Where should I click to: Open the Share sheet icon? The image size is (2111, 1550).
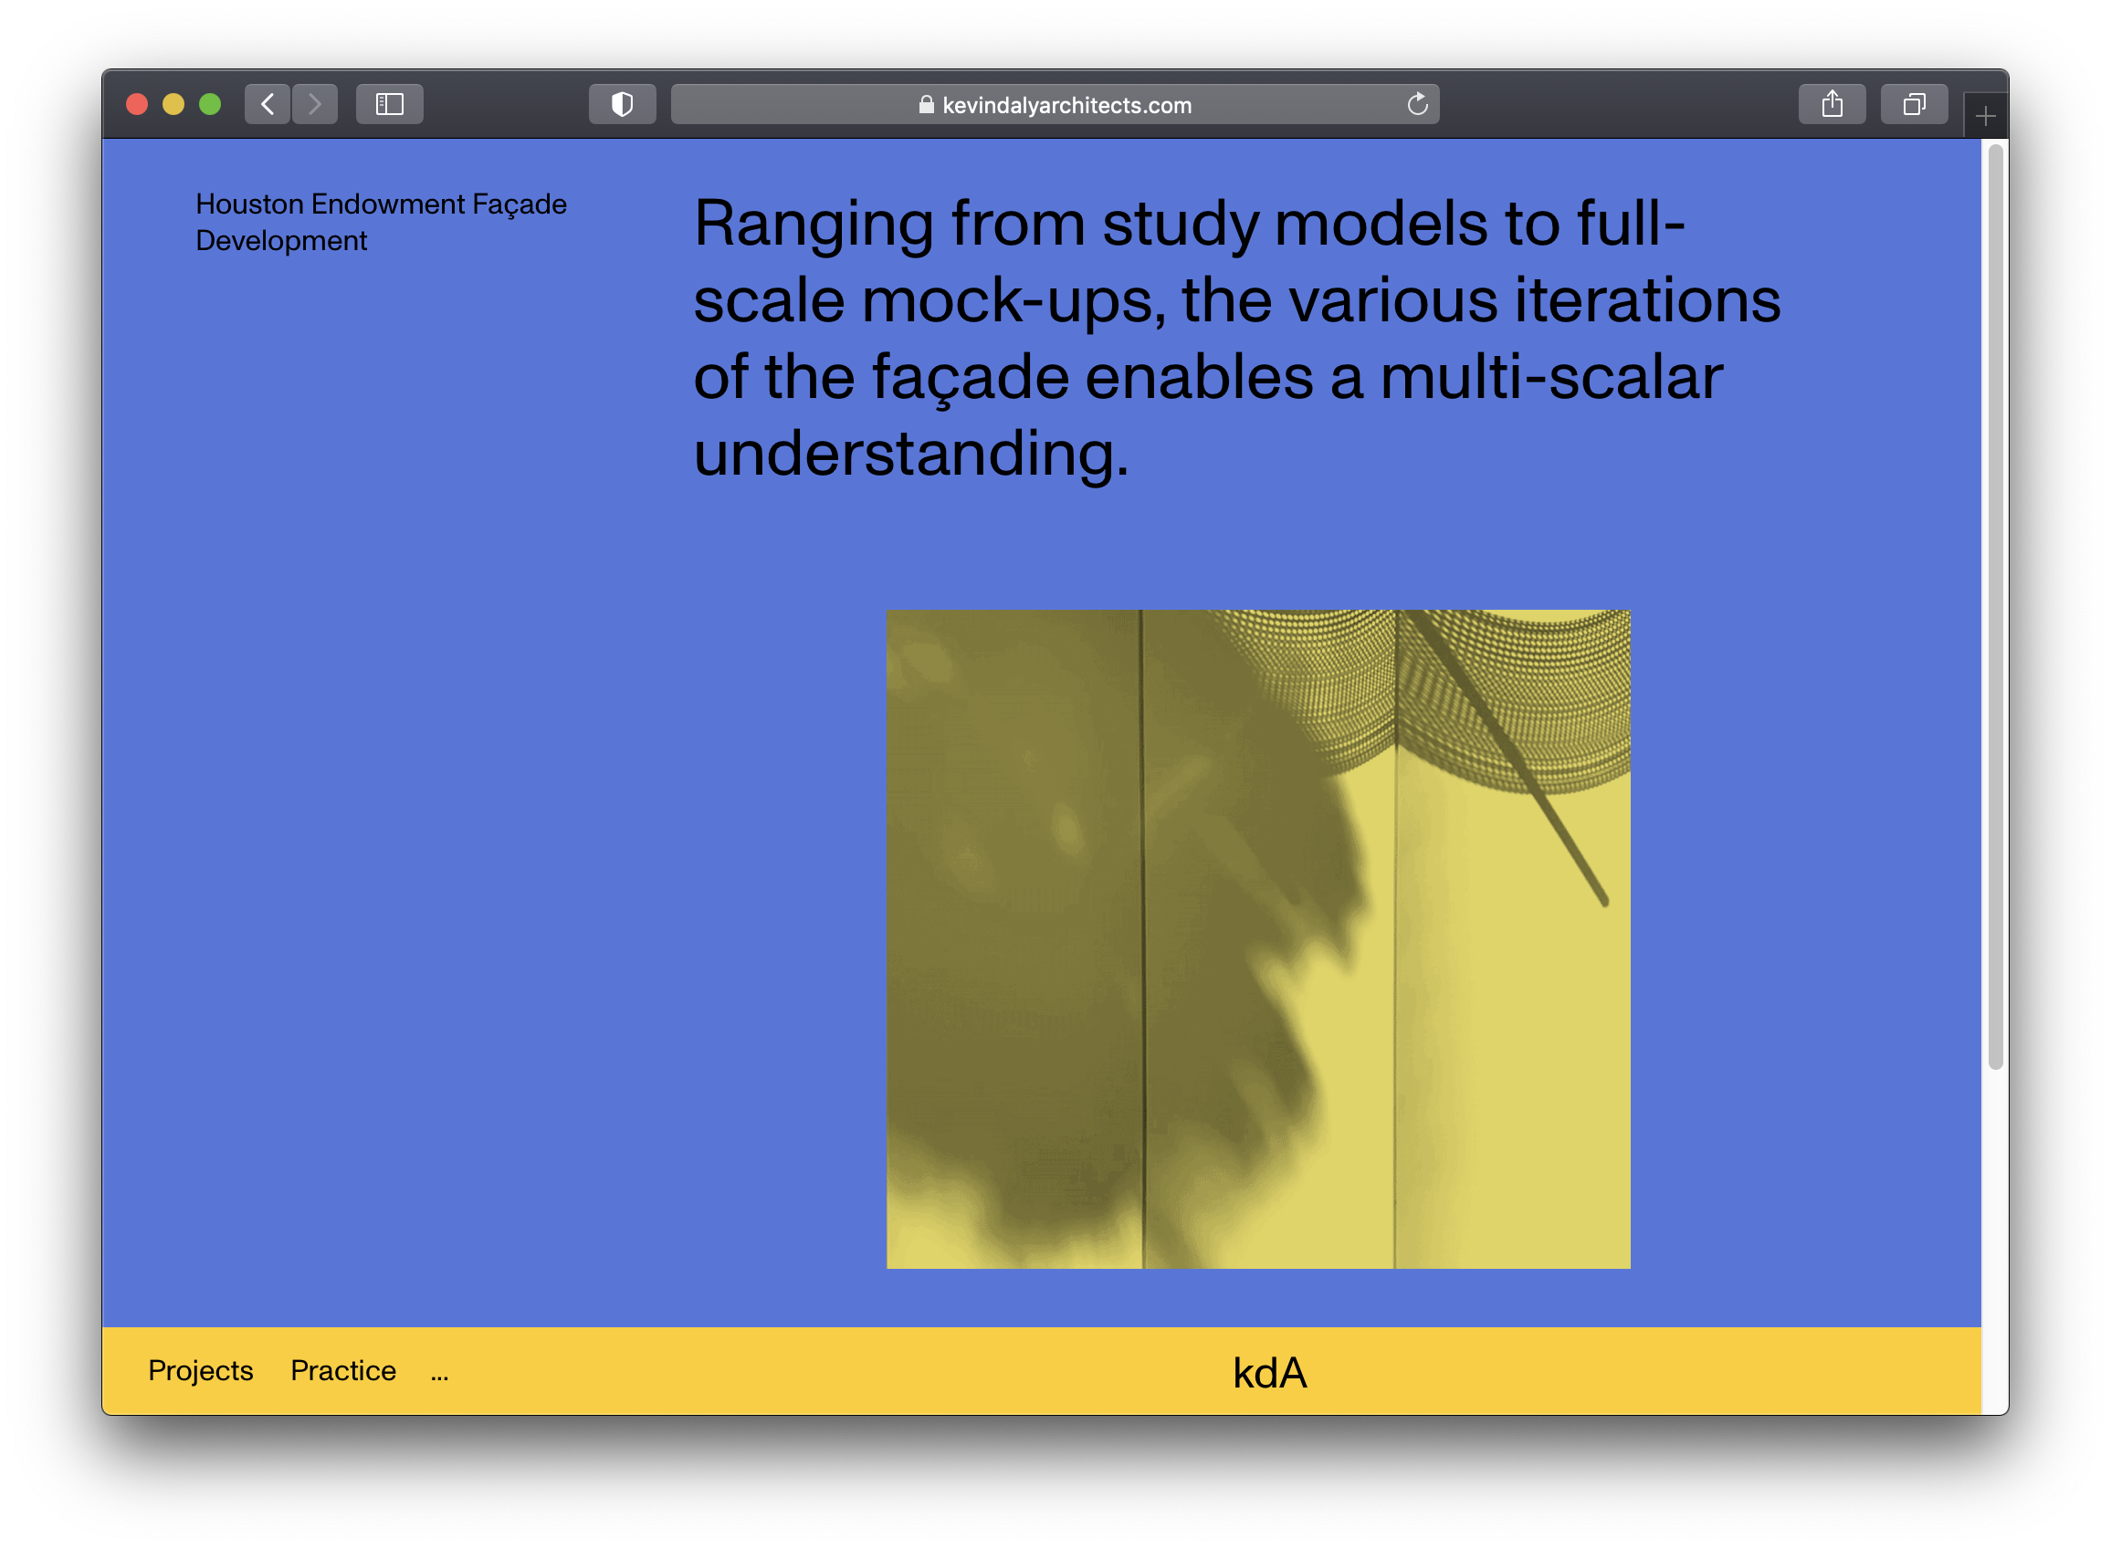pyautogui.click(x=1832, y=104)
